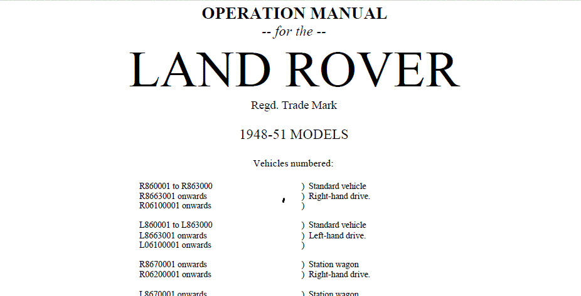Screen dimensions: 581x296
Task: Click the Left-hand drive. text
Action: [337, 236]
